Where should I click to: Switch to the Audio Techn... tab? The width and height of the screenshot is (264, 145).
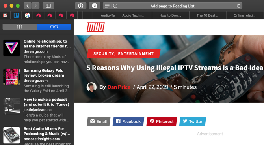(133, 15)
